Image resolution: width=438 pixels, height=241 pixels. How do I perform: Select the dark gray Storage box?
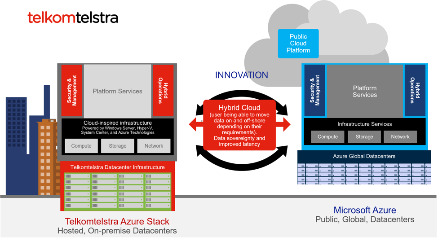[364, 137]
